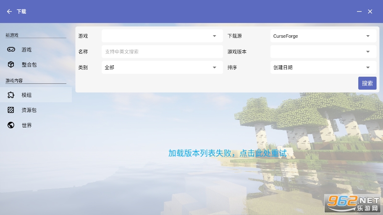Focus the 名称 search text field

(162, 52)
